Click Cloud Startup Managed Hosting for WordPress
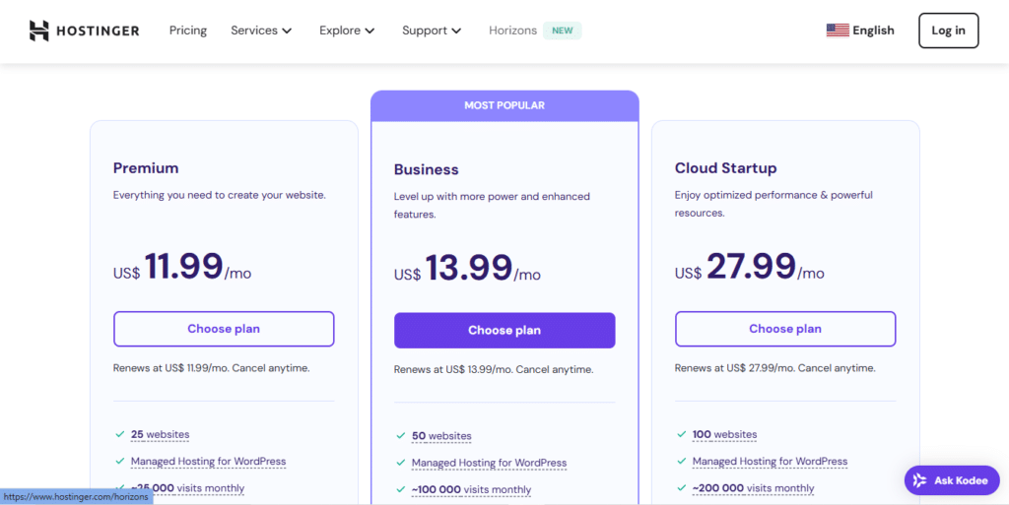 pyautogui.click(x=771, y=462)
